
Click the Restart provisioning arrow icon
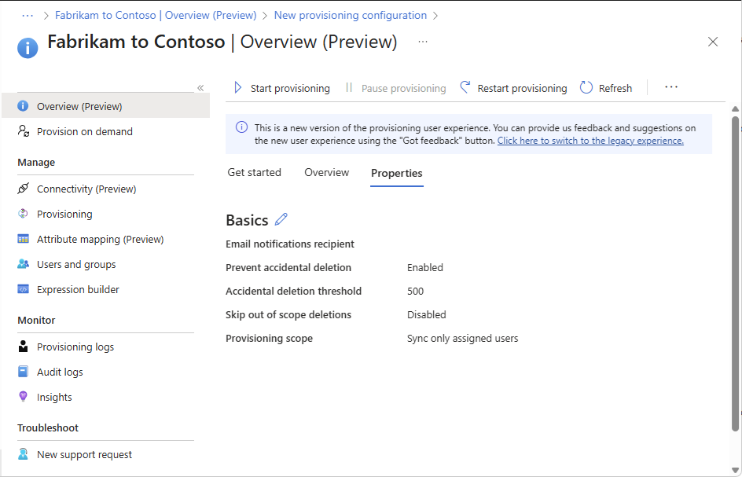465,87
